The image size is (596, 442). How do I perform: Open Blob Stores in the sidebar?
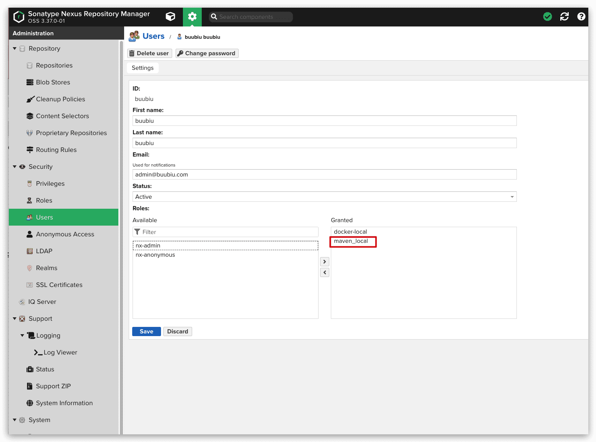(53, 82)
